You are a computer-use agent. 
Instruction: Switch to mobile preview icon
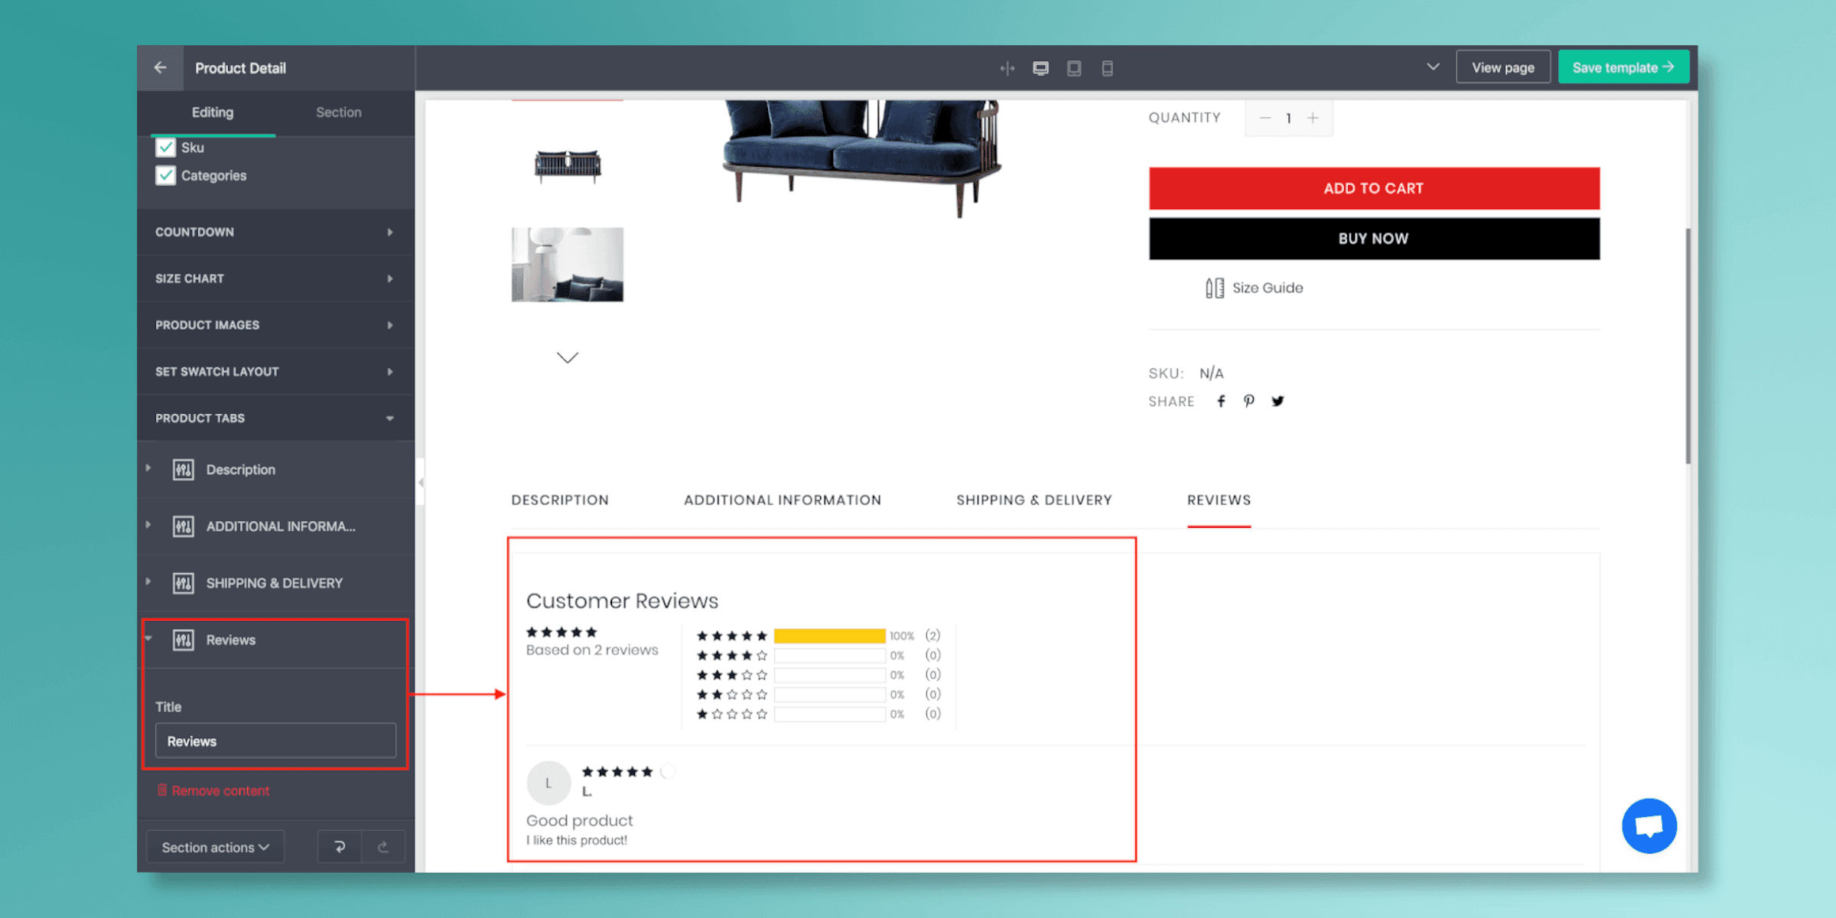(x=1107, y=68)
